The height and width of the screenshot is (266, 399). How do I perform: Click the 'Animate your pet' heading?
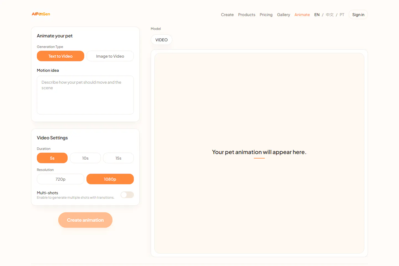(x=55, y=36)
